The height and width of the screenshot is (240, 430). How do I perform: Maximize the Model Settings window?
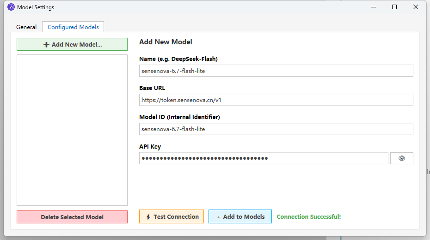tap(394, 7)
